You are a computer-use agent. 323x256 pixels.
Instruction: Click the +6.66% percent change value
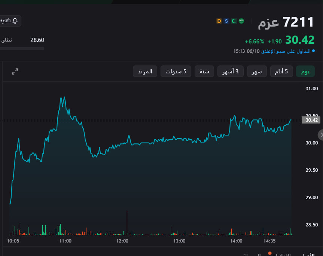(x=255, y=42)
